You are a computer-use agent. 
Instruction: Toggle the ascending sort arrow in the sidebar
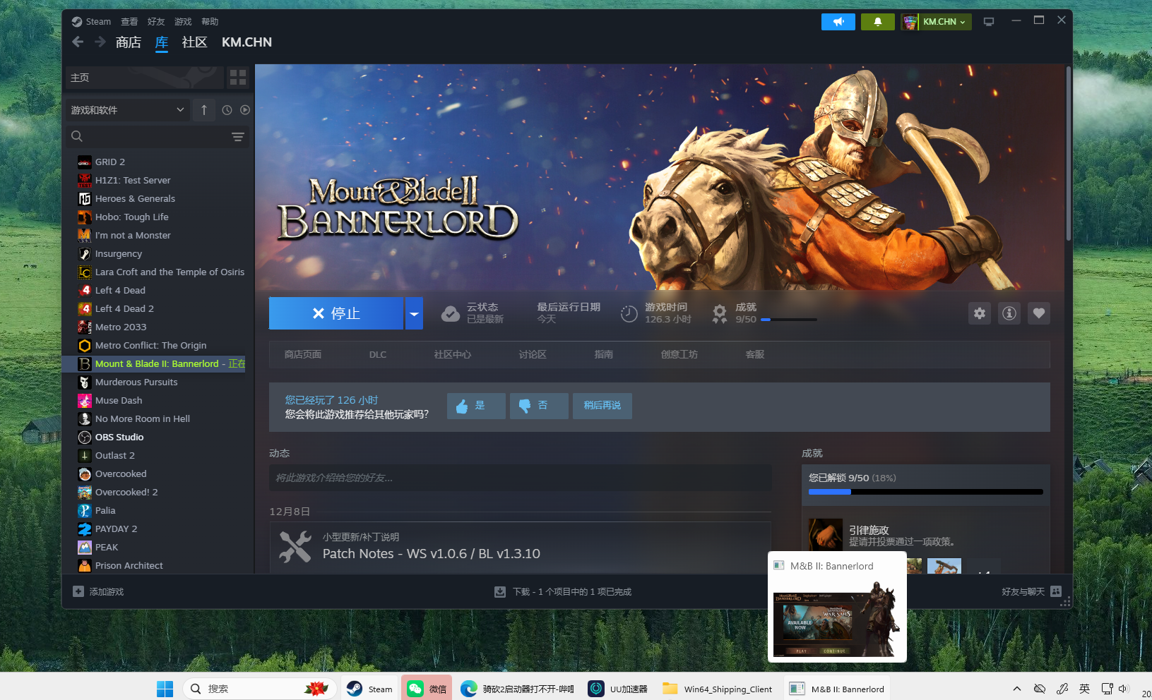pos(203,110)
